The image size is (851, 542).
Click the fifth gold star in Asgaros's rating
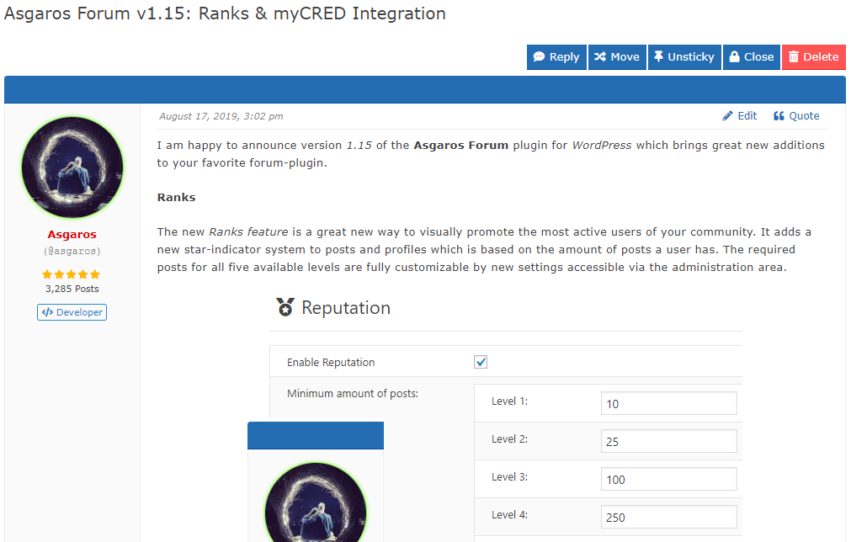click(95, 274)
